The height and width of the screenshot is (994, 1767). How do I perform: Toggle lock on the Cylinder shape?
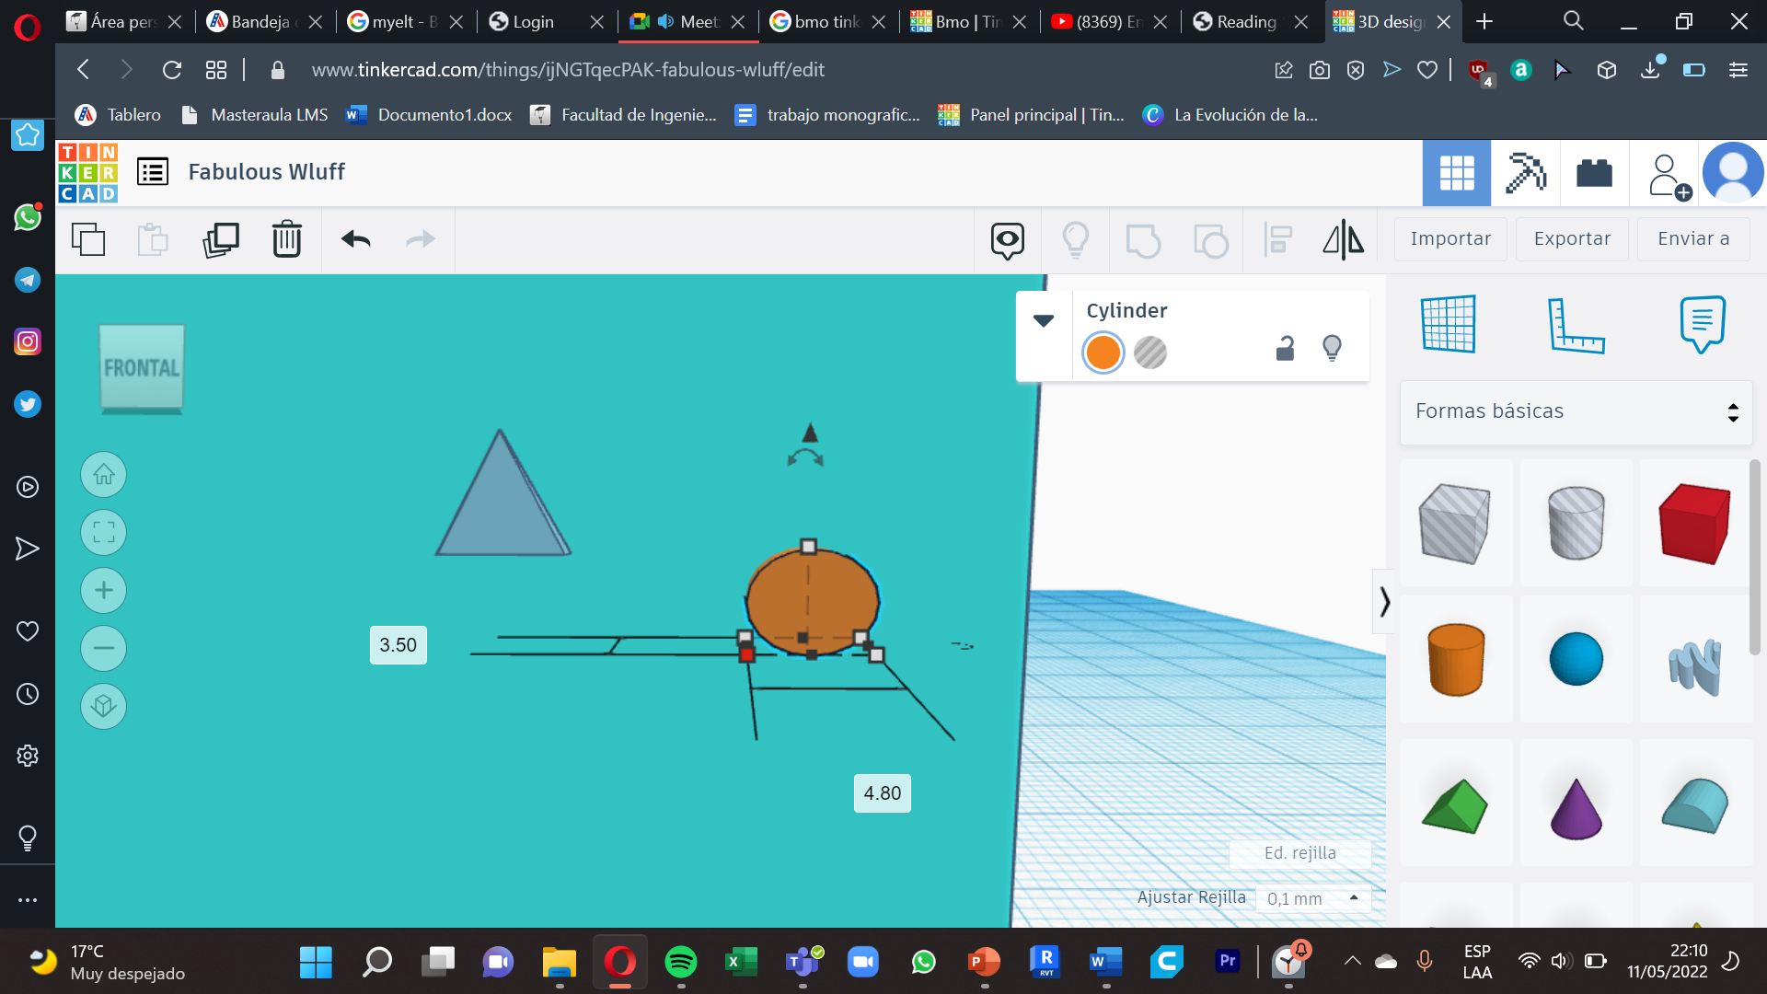coord(1285,348)
